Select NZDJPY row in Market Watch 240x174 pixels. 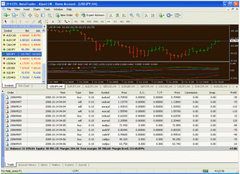pyautogui.click(x=22, y=54)
